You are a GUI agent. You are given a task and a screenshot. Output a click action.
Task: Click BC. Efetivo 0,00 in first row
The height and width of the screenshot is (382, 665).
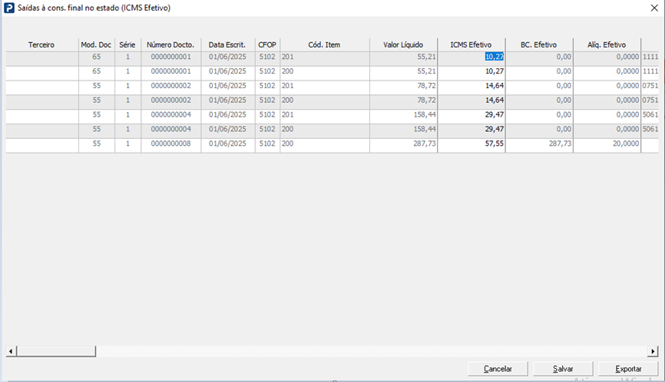(539, 58)
